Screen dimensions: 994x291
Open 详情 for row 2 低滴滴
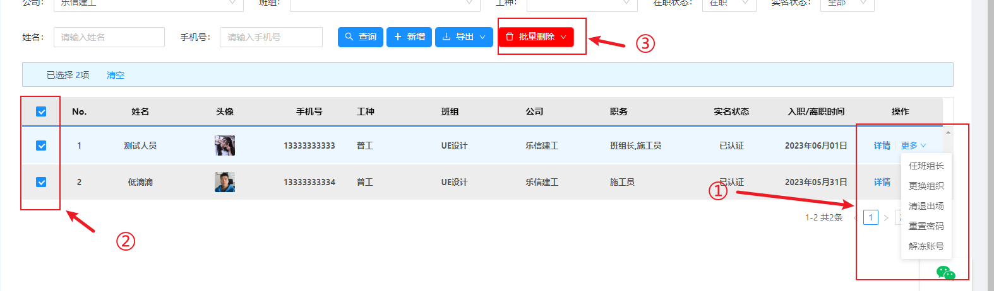(x=882, y=182)
